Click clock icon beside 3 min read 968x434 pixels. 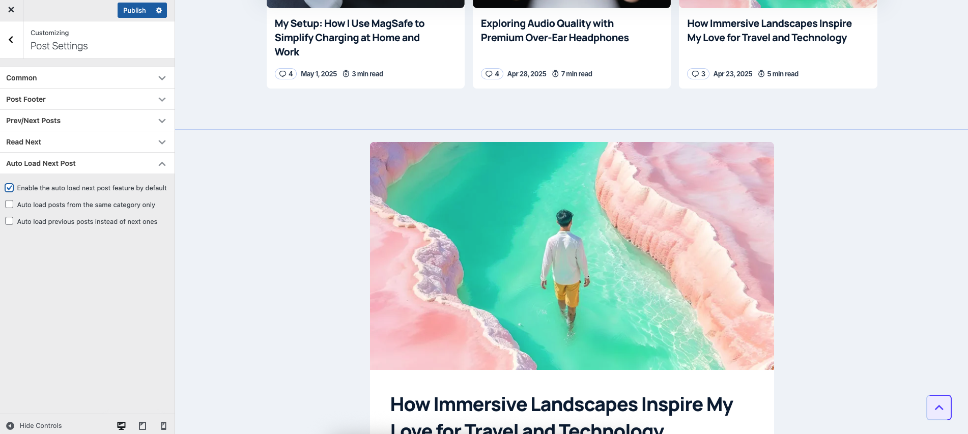(x=346, y=74)
